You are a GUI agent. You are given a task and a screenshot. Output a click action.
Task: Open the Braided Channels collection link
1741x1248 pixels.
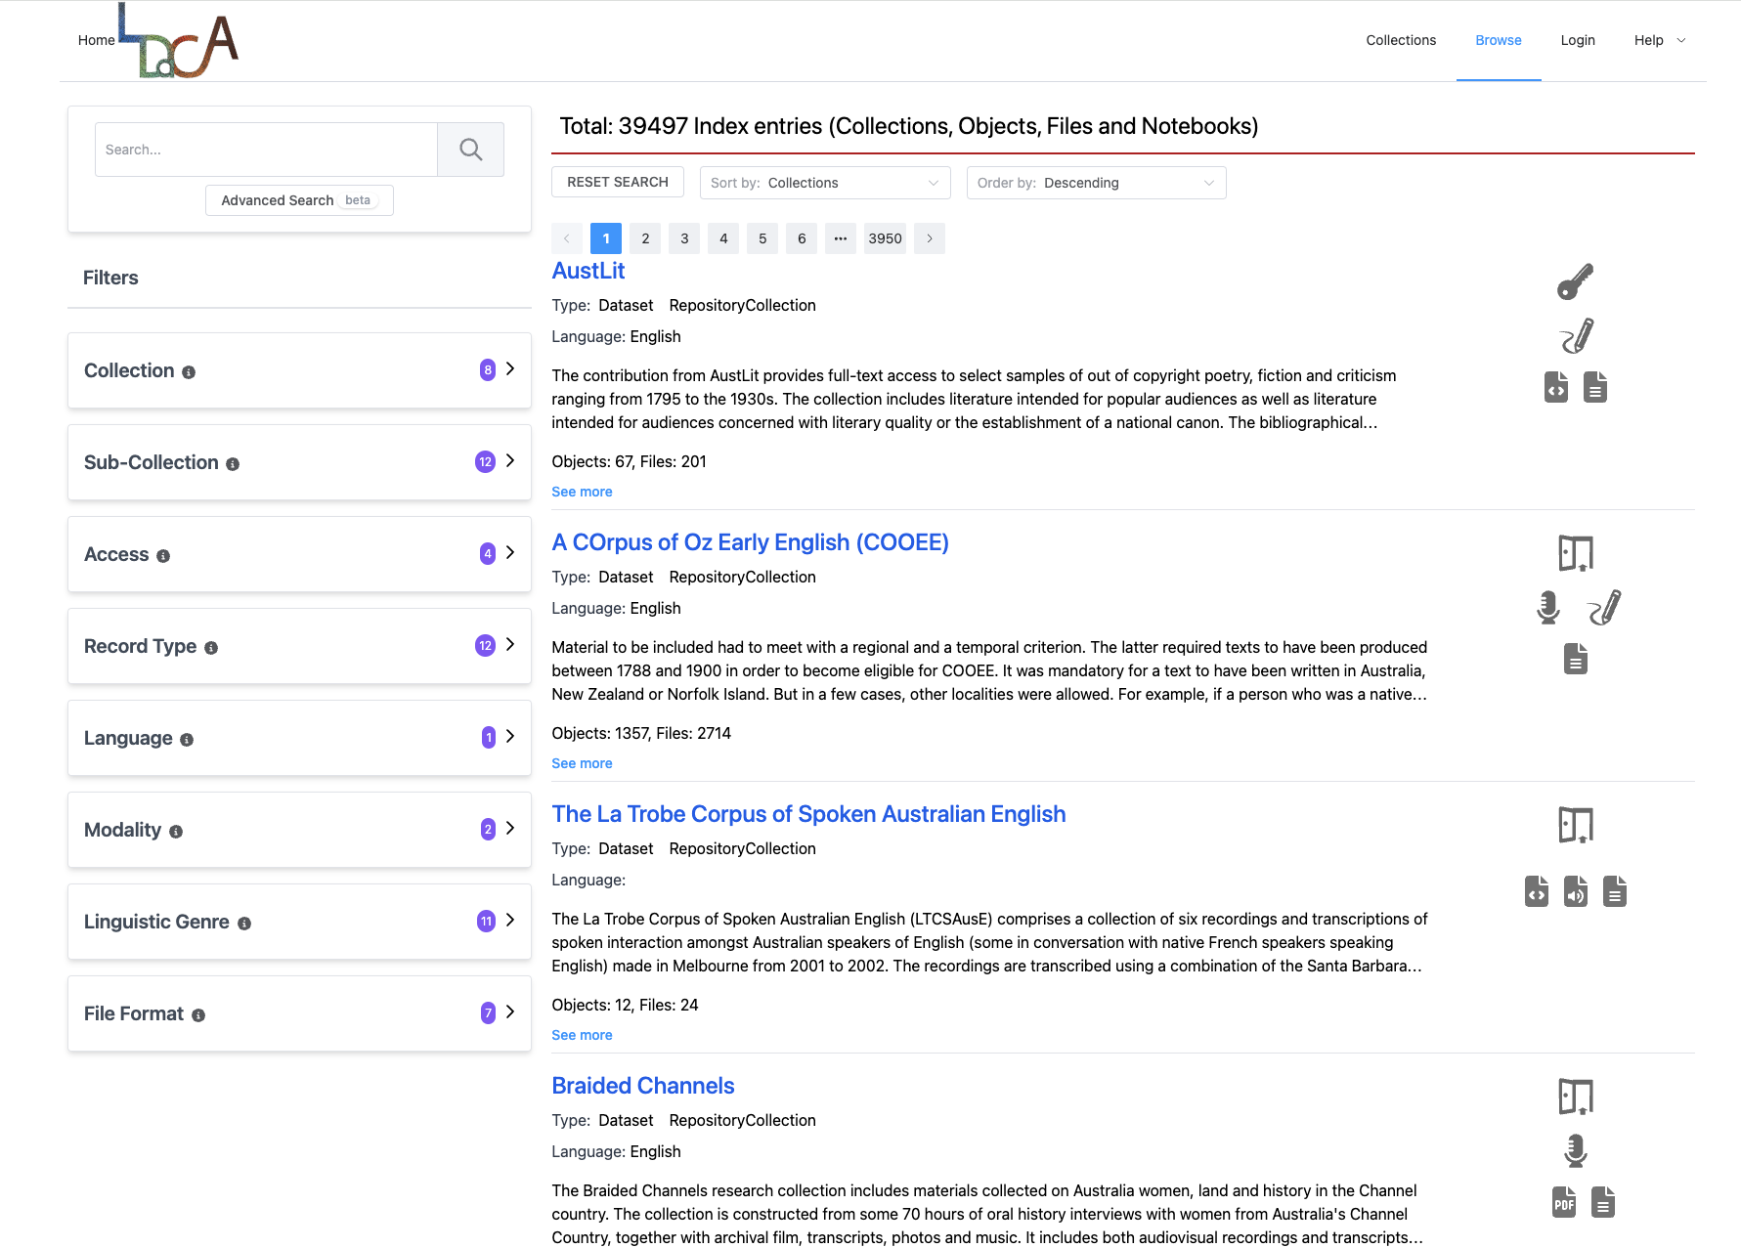(x=642, y=1086)
